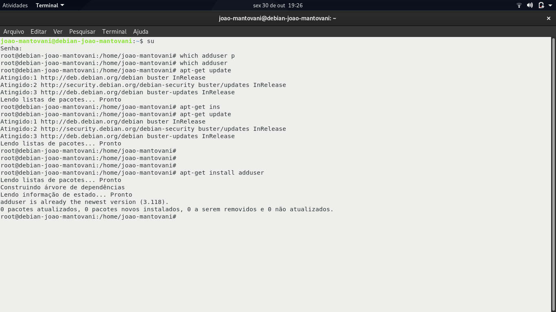This screenshot has height=312, width=556.
Task: Click 'adduser is already the newest version' line
Action: point(84,202)
